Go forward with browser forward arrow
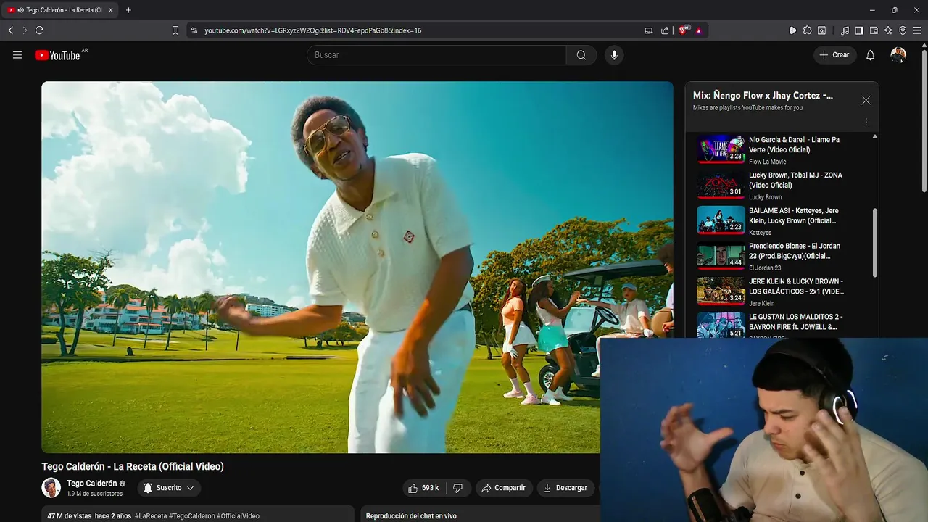 (25, 30)
